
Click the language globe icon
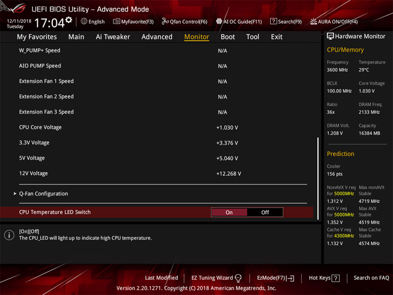tap(84, 21)
